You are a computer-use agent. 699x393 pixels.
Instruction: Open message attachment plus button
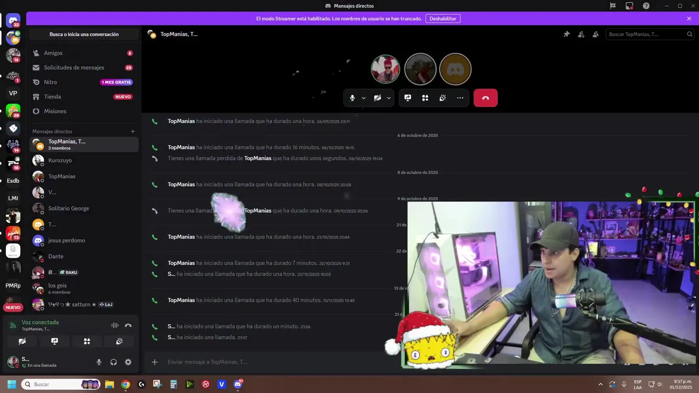pos(155,362)
